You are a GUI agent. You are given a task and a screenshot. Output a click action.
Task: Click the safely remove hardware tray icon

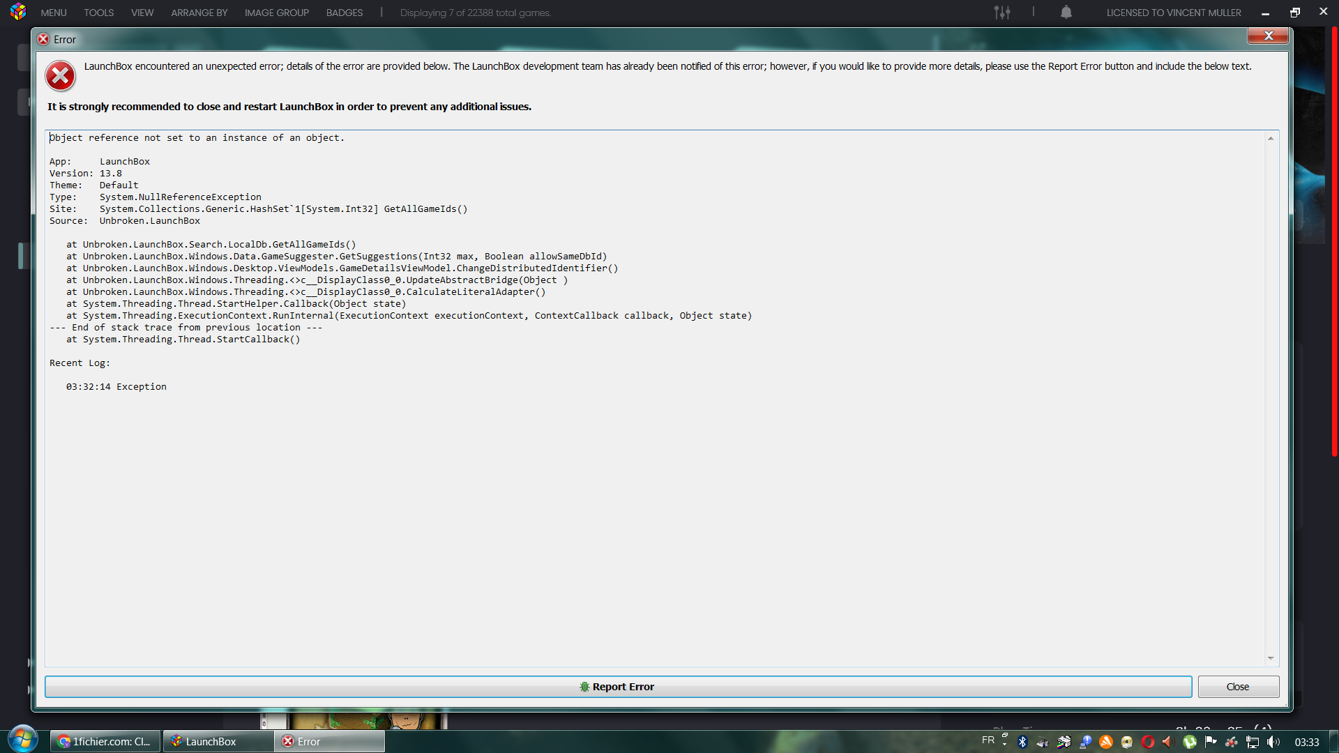click(1043, 742)
